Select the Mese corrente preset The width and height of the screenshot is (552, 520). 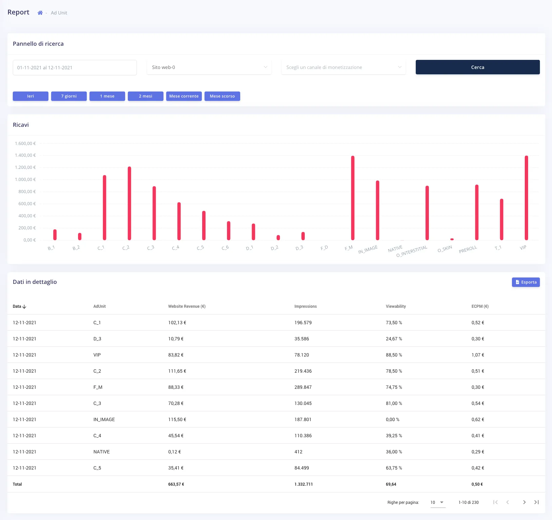[x=184, y=96]
